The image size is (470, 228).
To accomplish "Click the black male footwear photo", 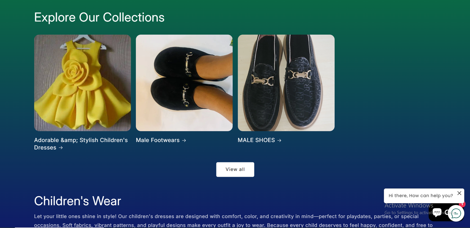I will click(x=184, y=82).
